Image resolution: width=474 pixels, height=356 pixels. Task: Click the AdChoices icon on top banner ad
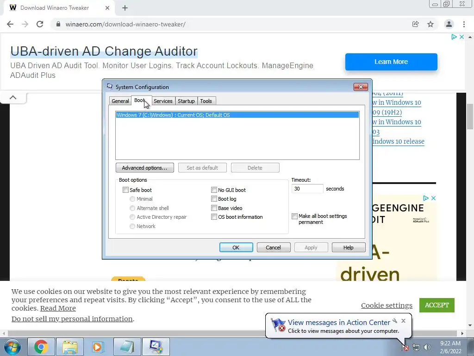click(x=454, y=37)
